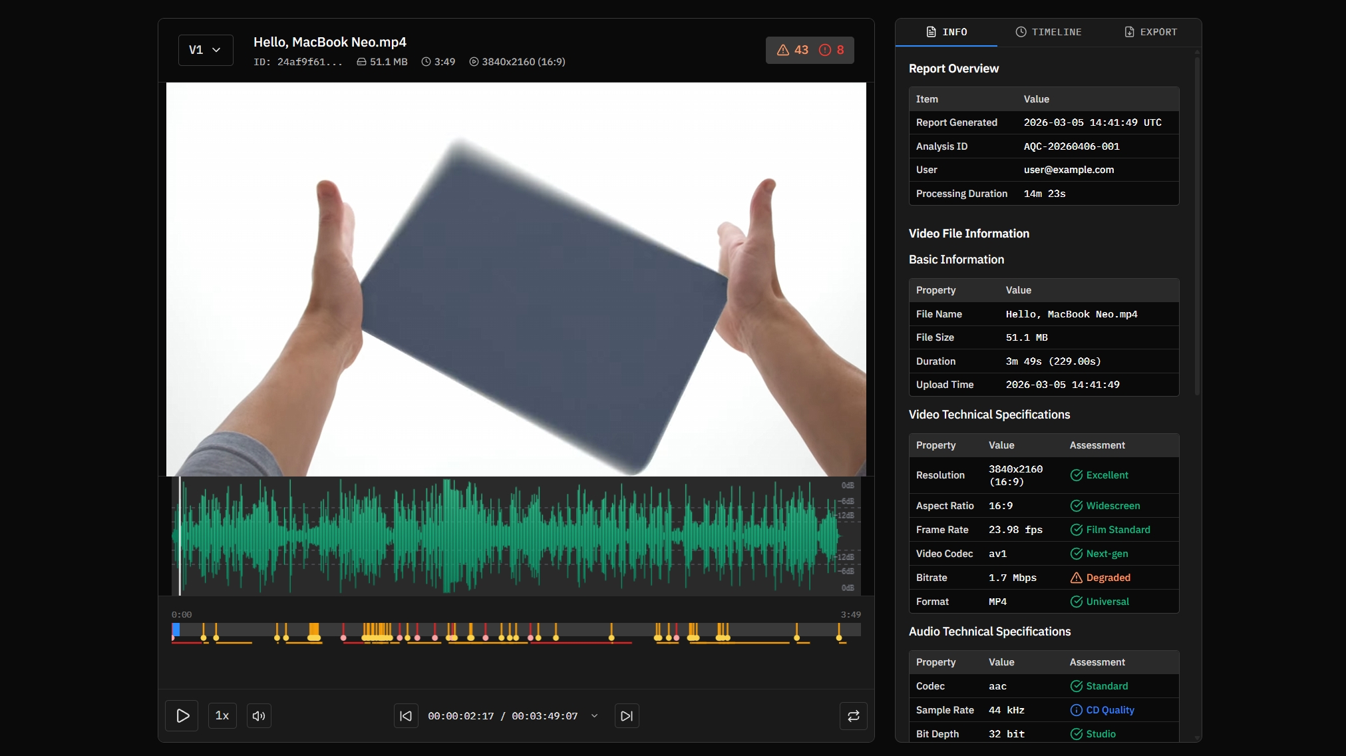Screen dimensions: 1346x756
Task: Expand the timecode format chevron
Action: pyautogui.click(x=594, y=716)
